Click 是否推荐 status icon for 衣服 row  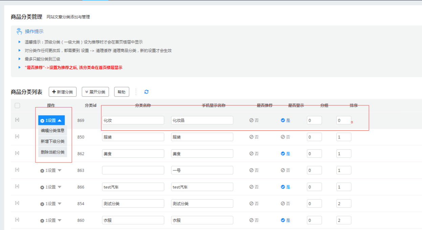pos(251,220)
